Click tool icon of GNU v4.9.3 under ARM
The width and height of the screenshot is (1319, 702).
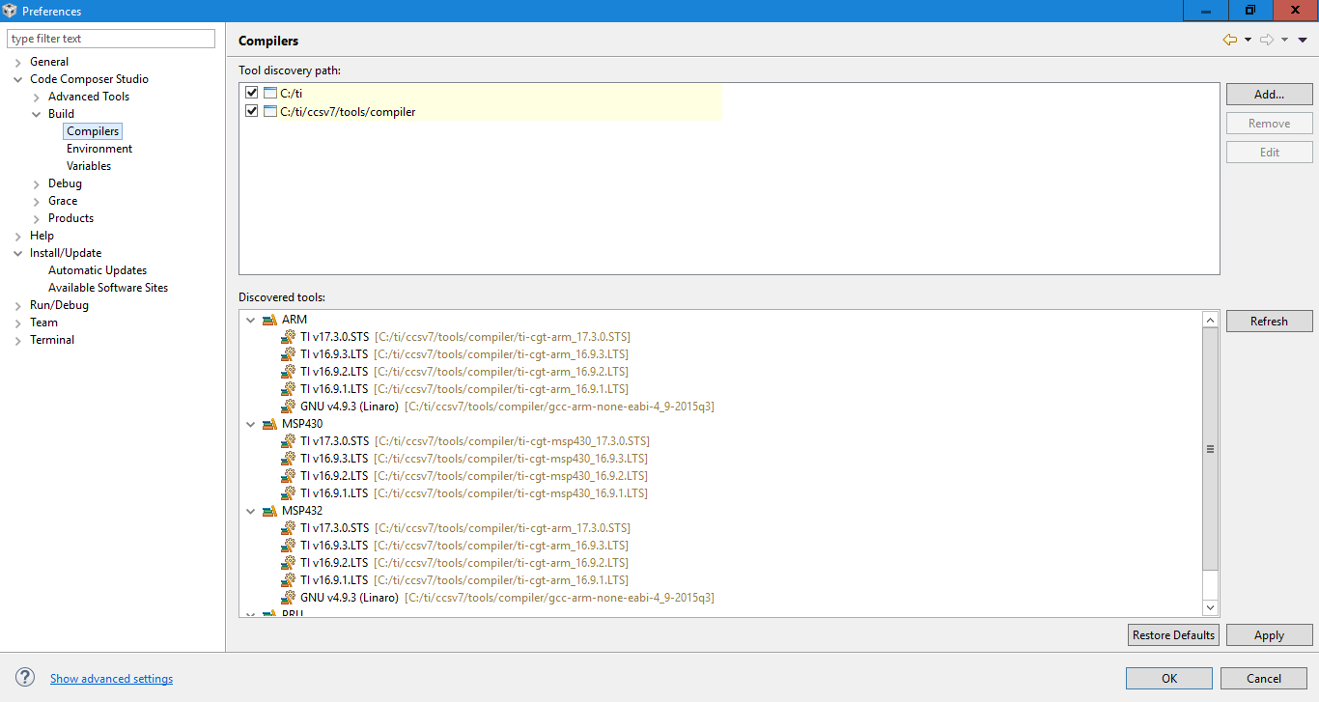click(288, 407)
